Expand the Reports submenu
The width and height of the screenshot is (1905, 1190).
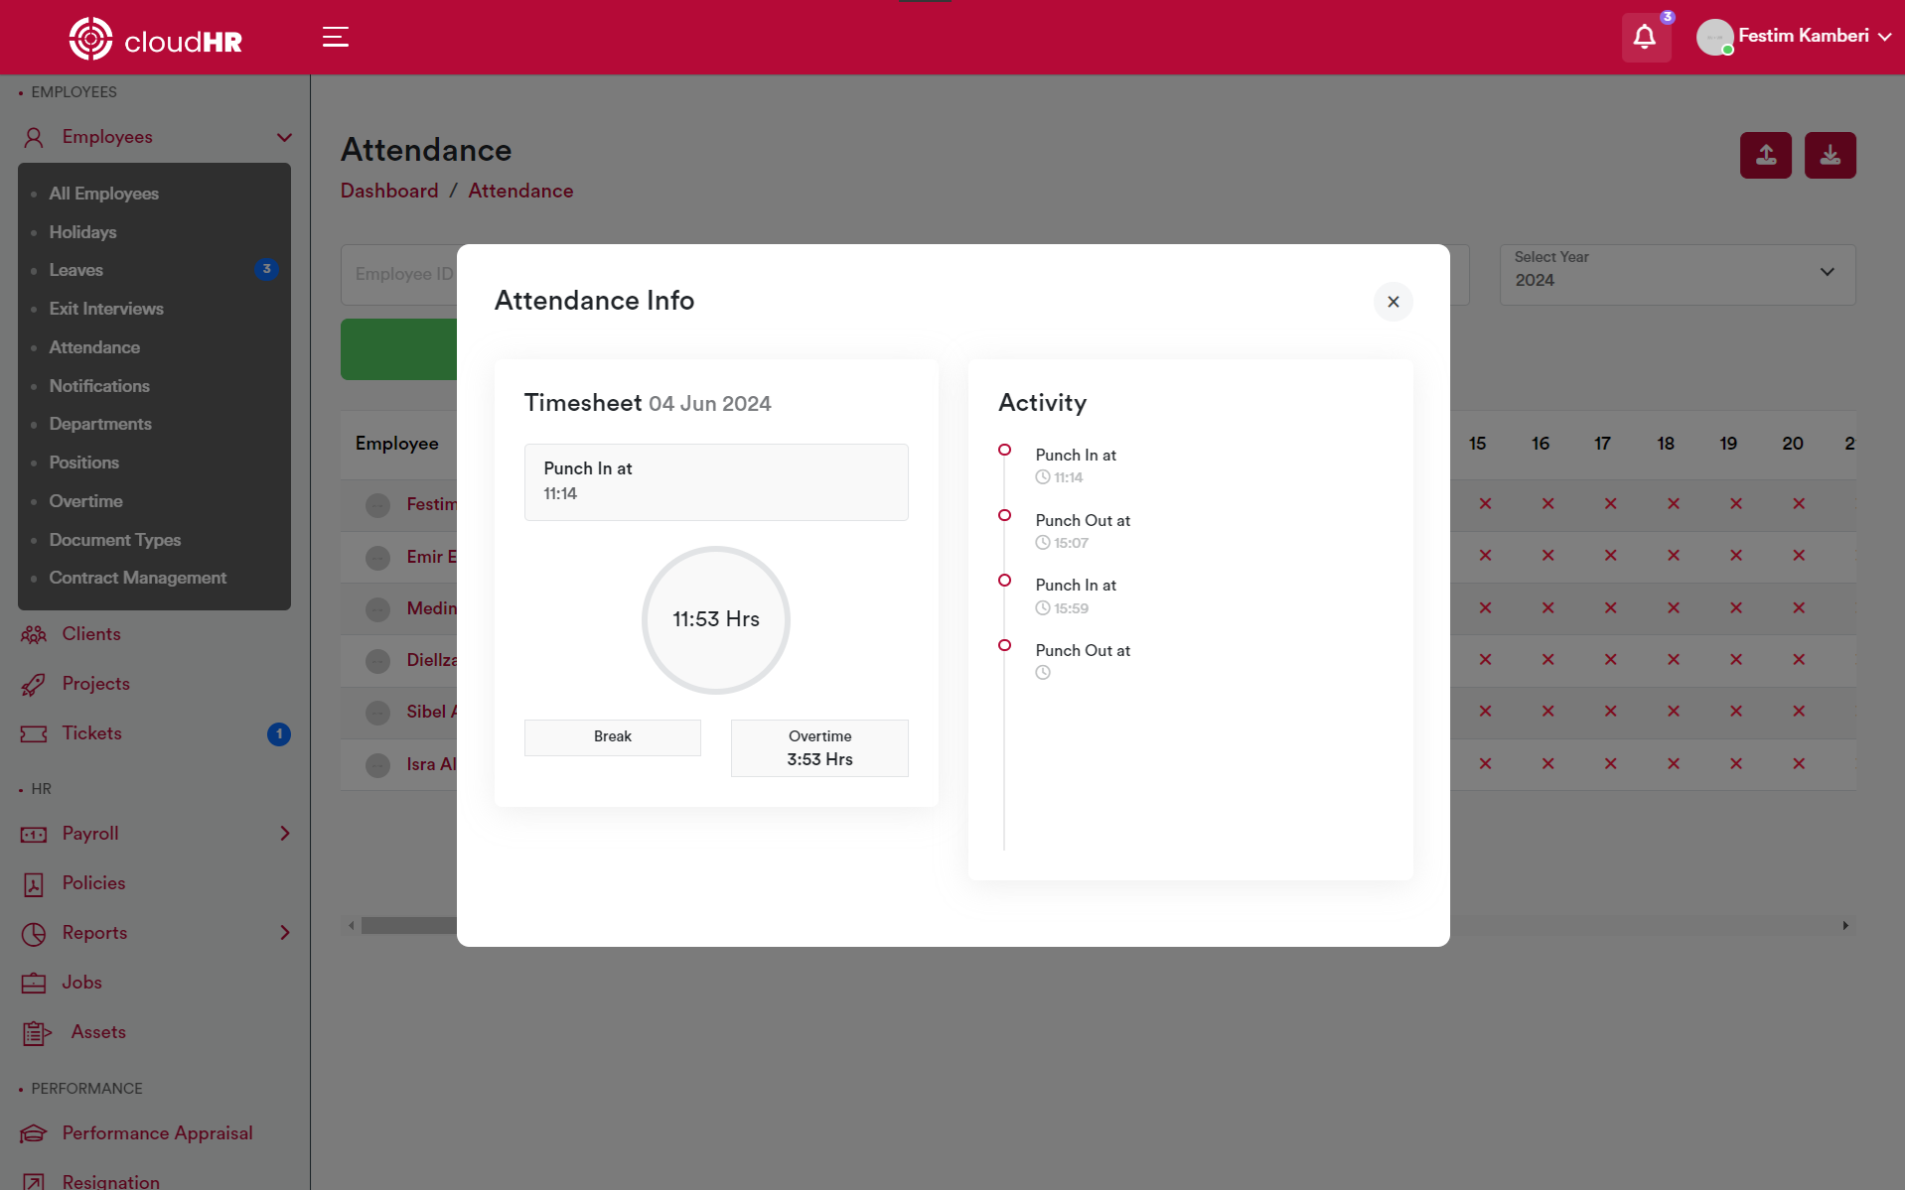click(284, 933)
